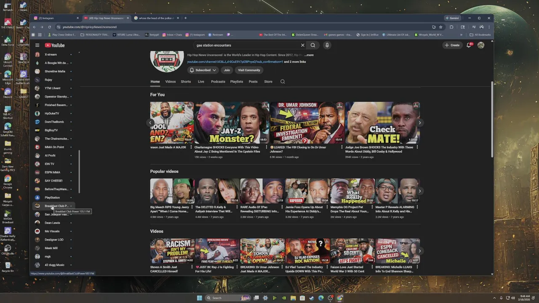Show previous For You videos arrow
The width and height of the screenshot is (539, 303).
tap(150, 123)
